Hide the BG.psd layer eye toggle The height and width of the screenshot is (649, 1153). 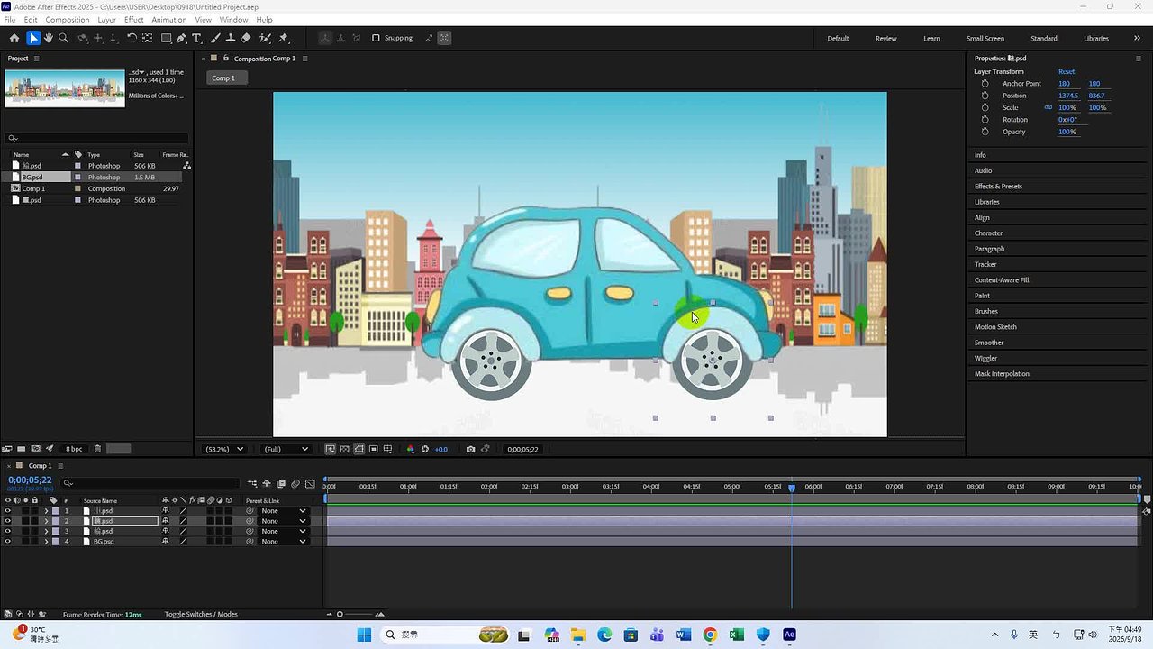click(8, 541)
